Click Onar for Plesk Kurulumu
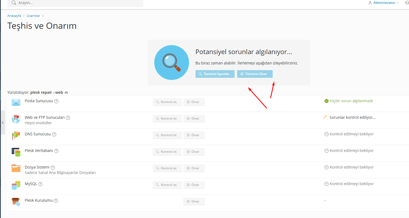Viewport: 409px width, 218px height. pyautogui.click(x=194, y=201)
